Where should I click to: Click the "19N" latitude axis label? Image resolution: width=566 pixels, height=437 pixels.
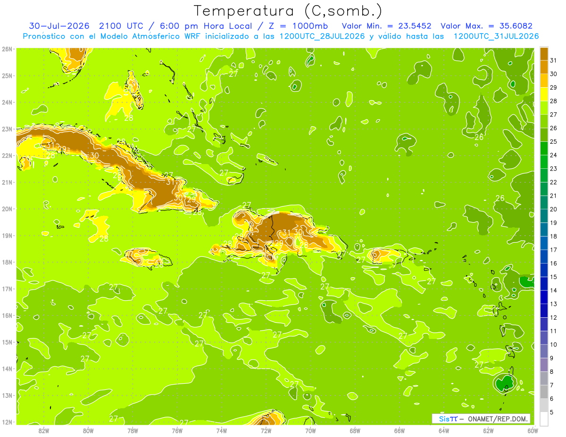[x=7, y=235]
